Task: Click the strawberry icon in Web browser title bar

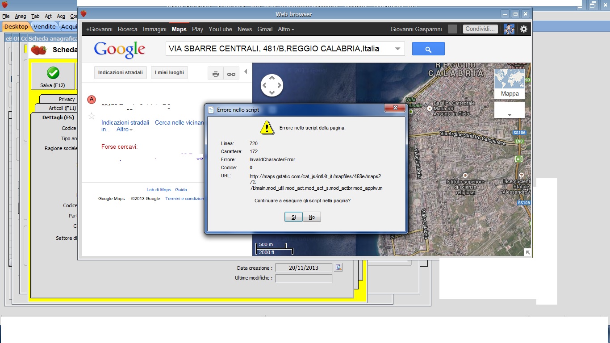Action: [84, 14]
